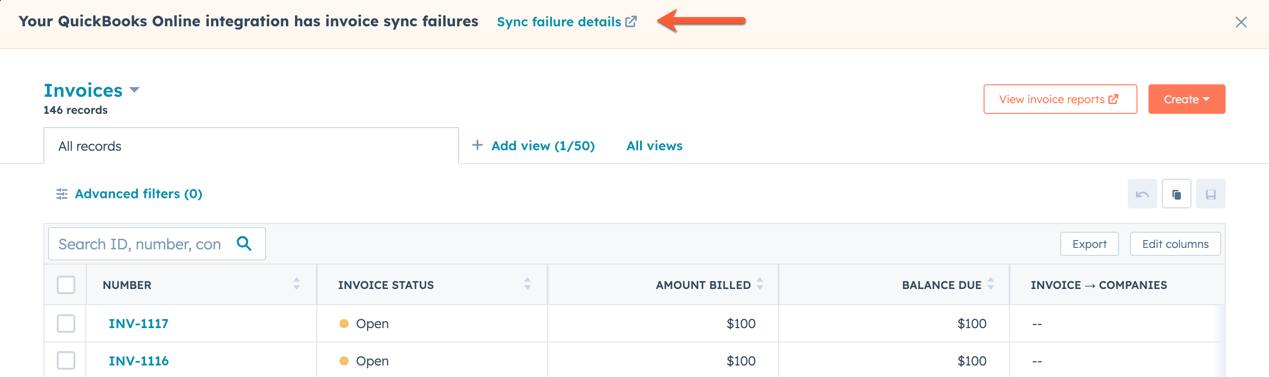The width and height of the screenshot is (1269, 377).
Task: Click the save view icon
Action: click(x=1211, y=193)
